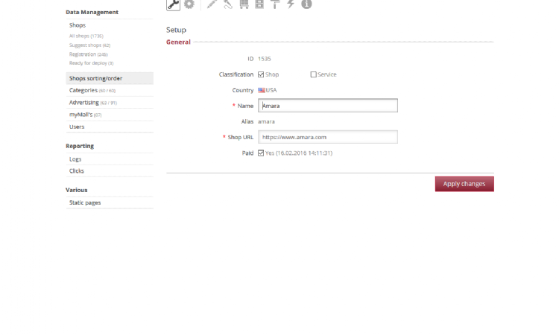Screen dimensions: 559x335
Task: Click the Name text field
Action: tap(328, 106)
